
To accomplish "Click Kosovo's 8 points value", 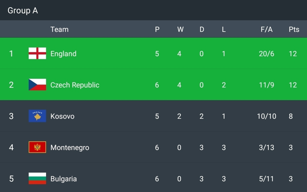I will point(291,116).
